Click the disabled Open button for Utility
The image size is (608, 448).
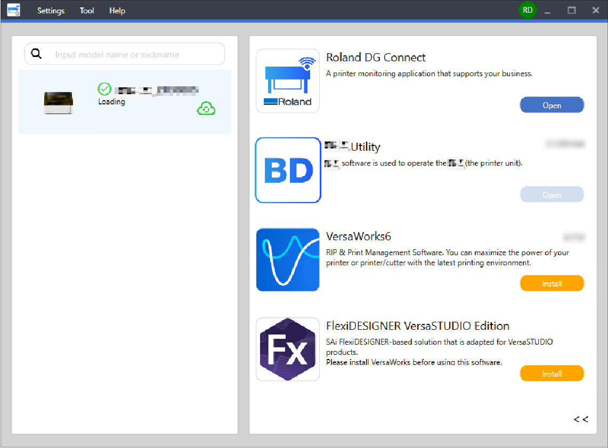[552, 194]
